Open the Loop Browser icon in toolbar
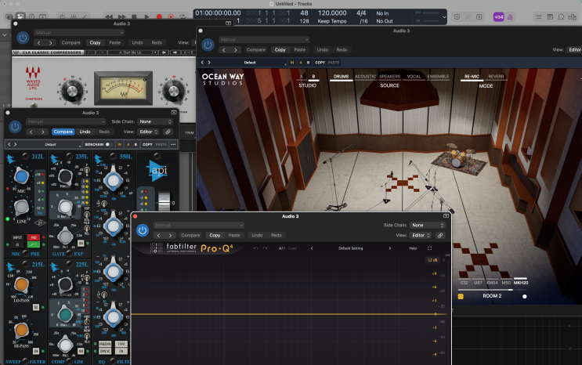This screenshot has height=365, width=582. (x=561, y=16)
